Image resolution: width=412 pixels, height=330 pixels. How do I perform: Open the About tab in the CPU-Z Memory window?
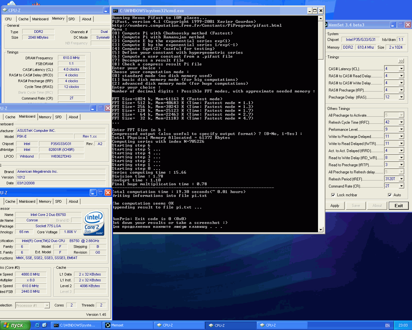(87, 19)
